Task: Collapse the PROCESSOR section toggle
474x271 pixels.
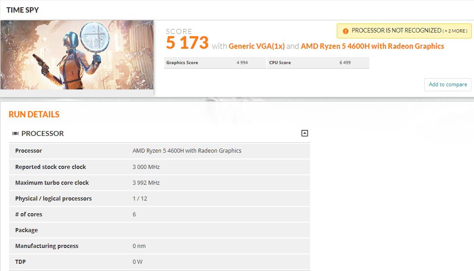Action: click(x=304, y=133)
